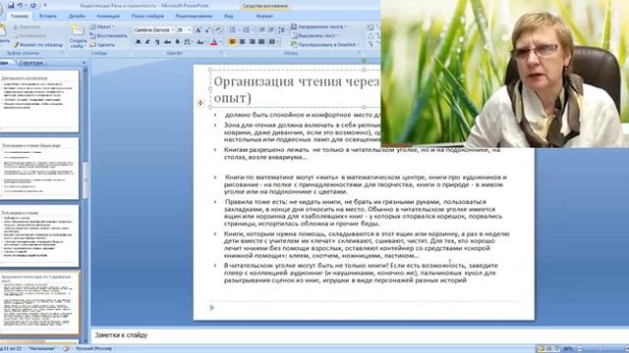The image size is (629, 353).
Task: Decrease the font size
Action: (207, 30)
